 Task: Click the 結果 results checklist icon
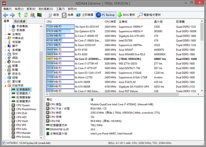click(64, 15)
